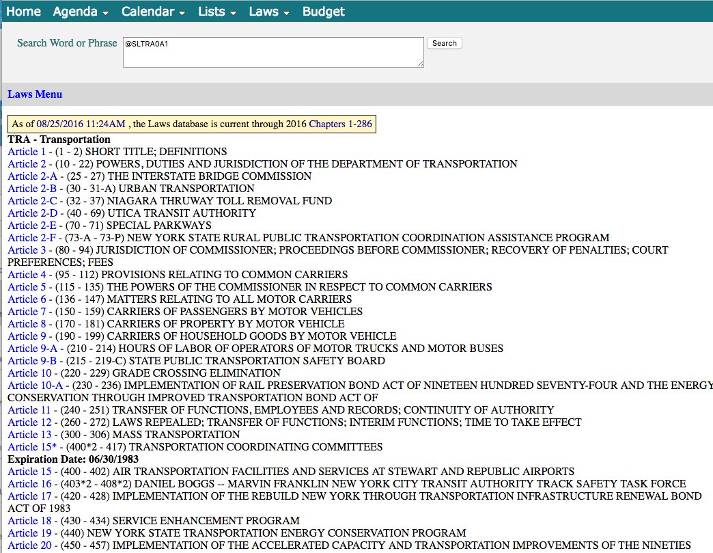Expand the Laws dropdown menu
Screen dimensions: 713x553
pos(268,12)
